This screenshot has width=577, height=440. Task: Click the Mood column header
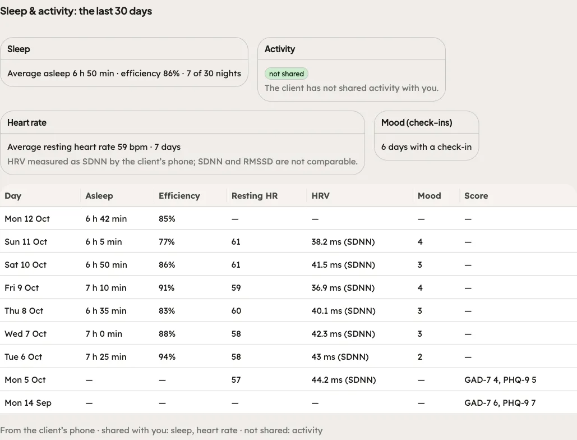pos(429,196)
